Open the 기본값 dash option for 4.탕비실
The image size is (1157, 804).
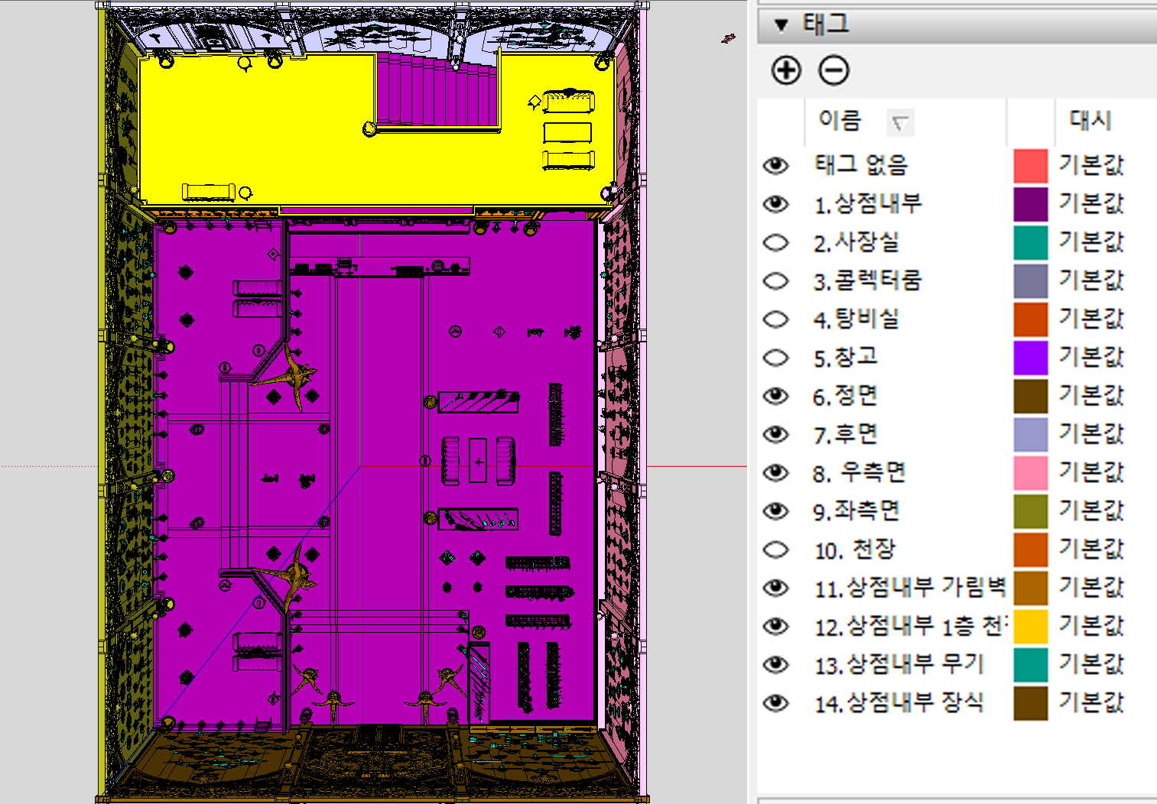(x=1091, y=319)
